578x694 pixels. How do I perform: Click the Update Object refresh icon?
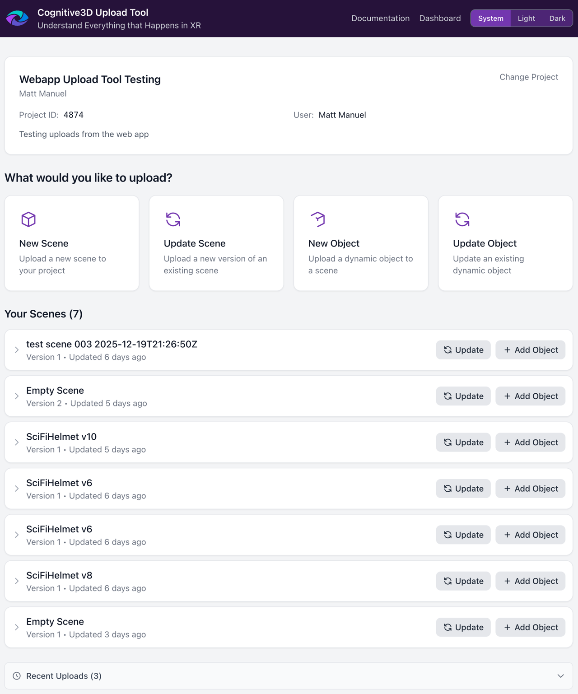coord(462,219)
